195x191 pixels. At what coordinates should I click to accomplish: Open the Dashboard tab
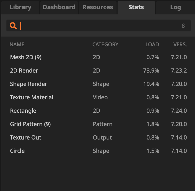pos(59,7)
